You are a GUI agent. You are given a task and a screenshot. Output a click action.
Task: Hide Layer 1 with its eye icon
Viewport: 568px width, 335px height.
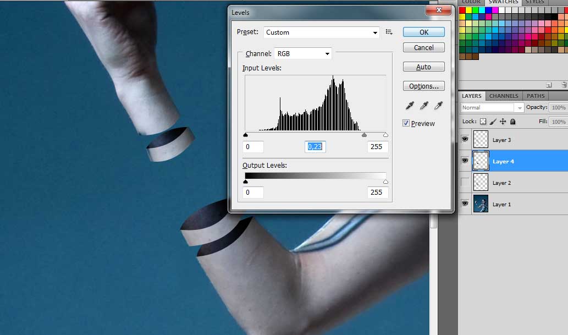pyautogui.click(x=465, y=204)
